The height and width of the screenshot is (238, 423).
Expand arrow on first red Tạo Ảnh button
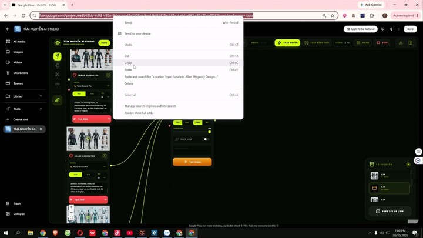coord(109,119)
